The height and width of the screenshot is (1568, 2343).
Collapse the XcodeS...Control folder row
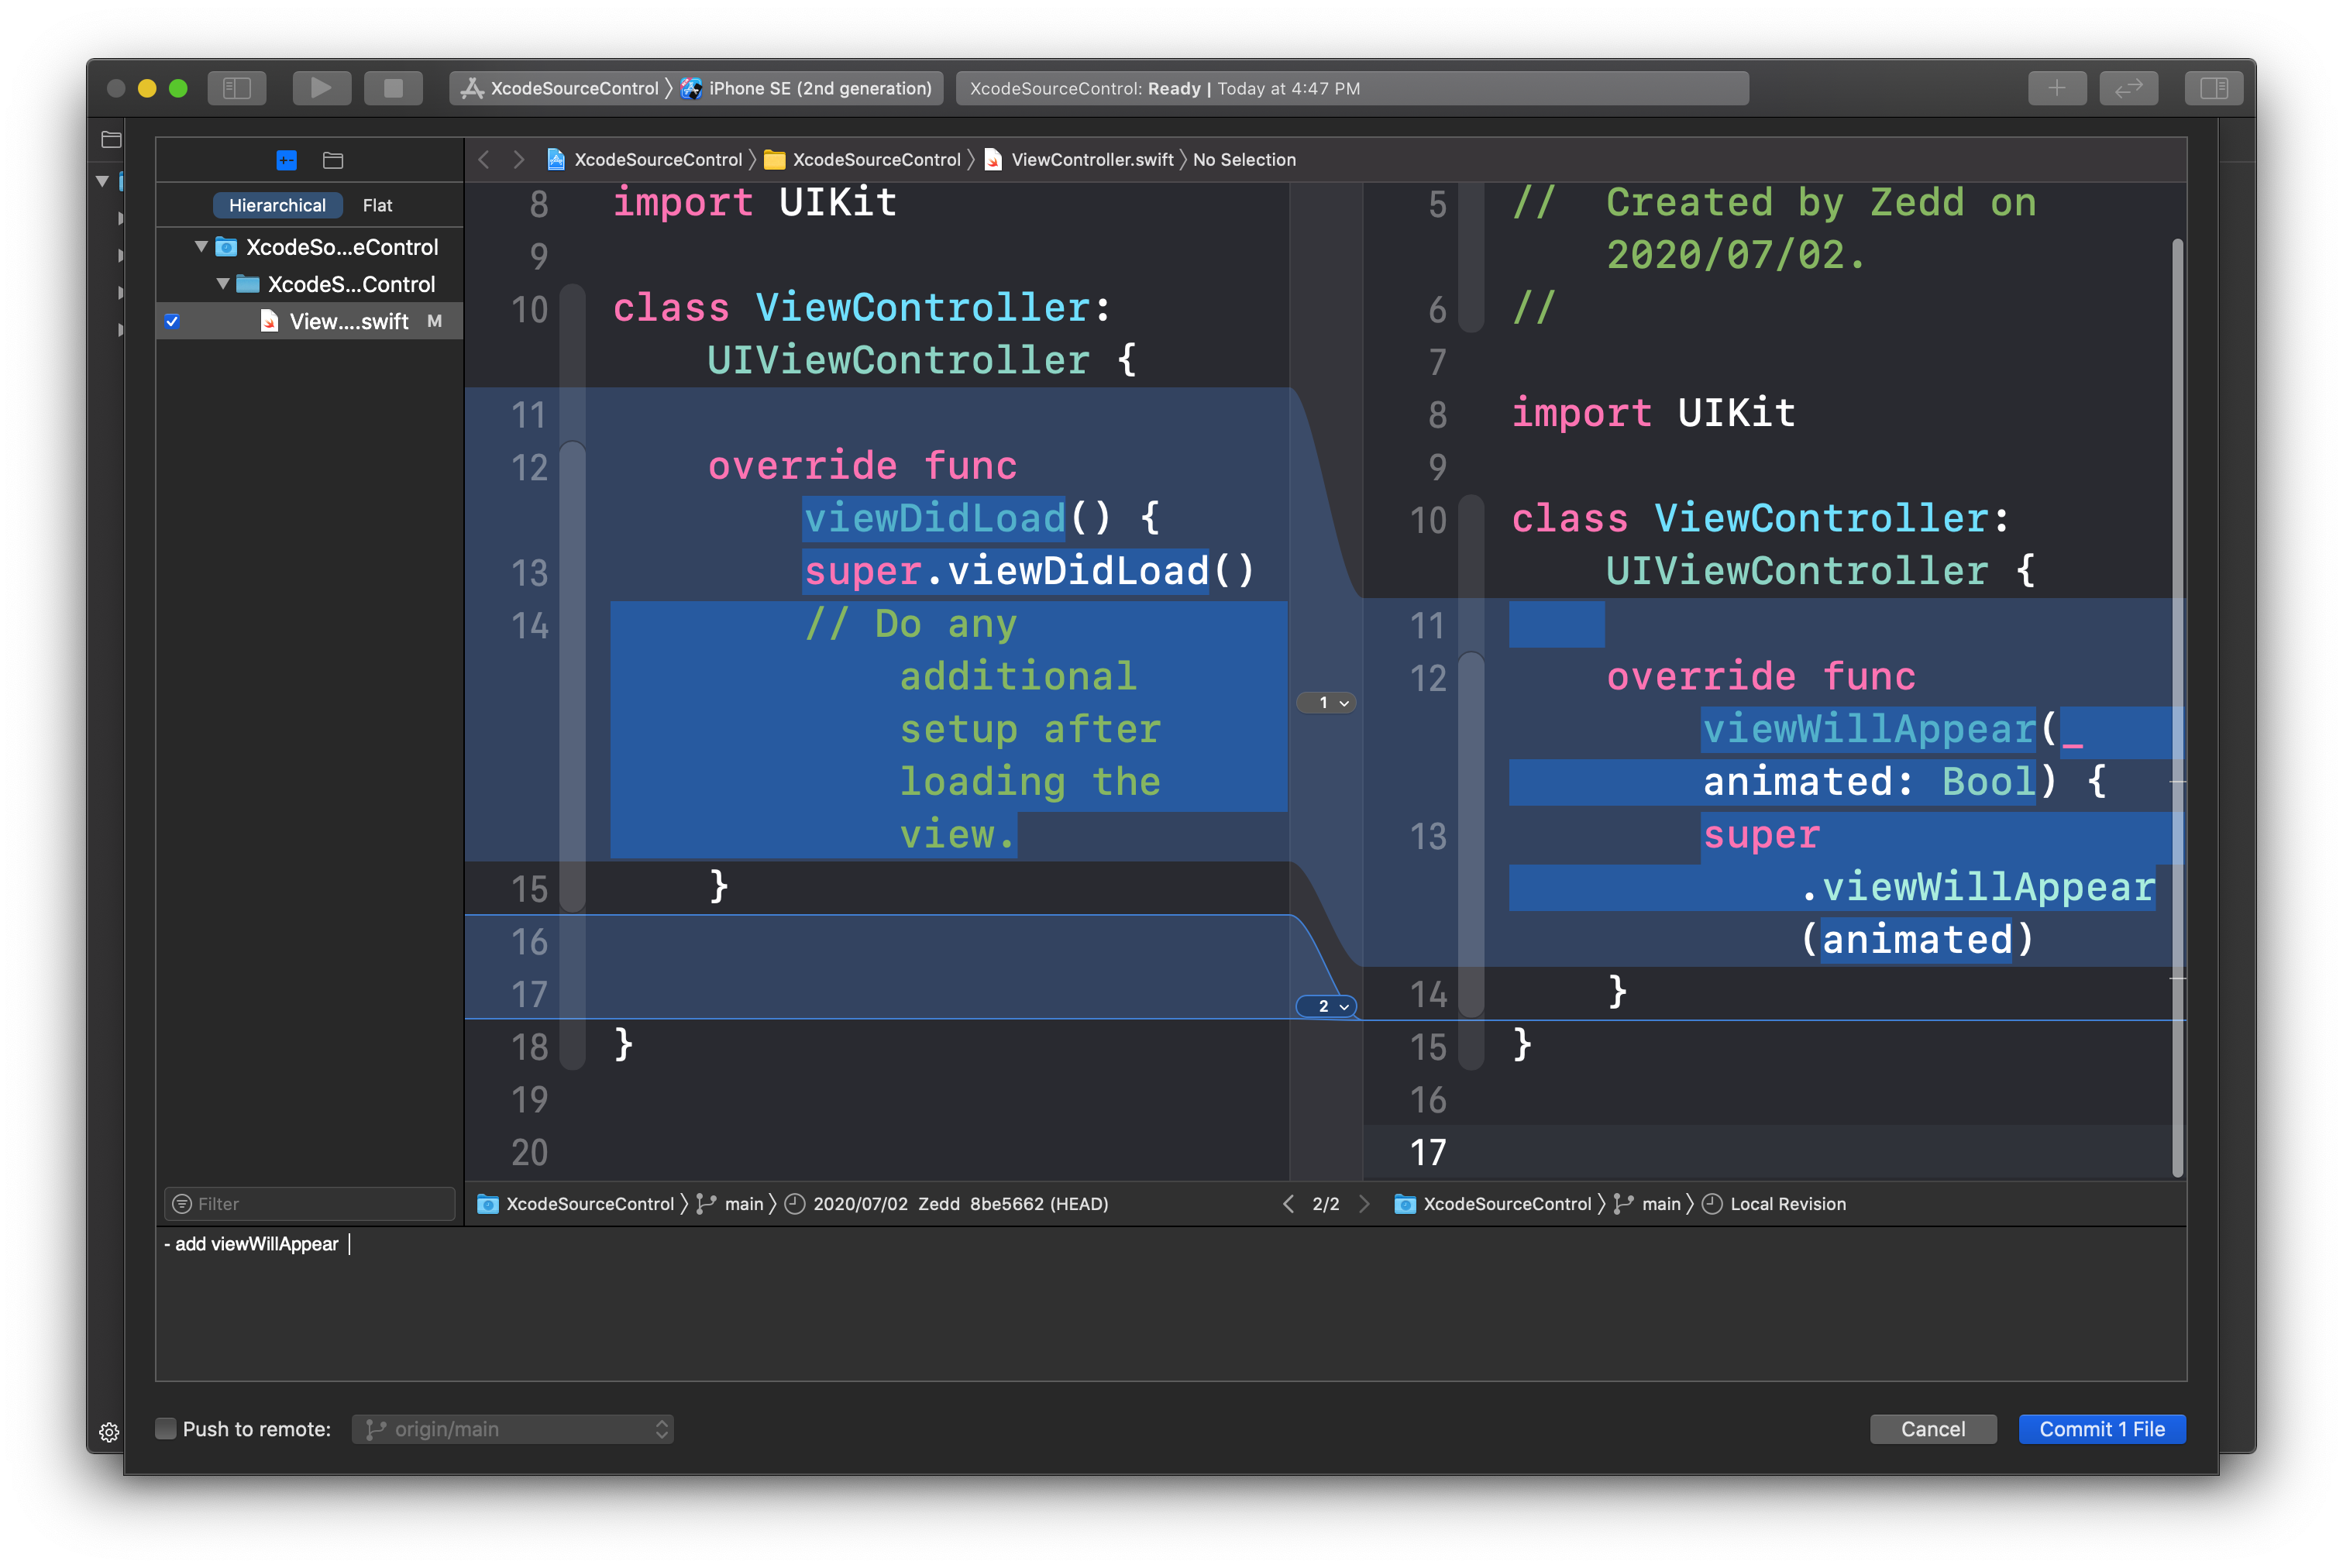223,284
